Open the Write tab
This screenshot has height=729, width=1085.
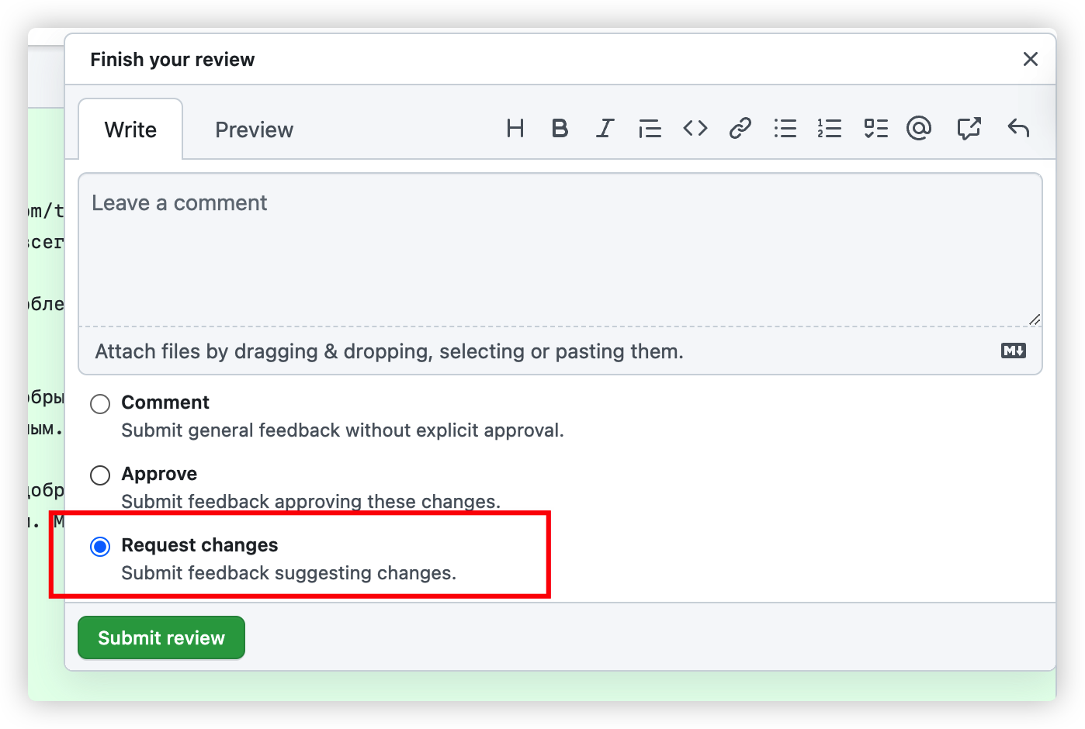pyautogui.click(x=130, y=130)
